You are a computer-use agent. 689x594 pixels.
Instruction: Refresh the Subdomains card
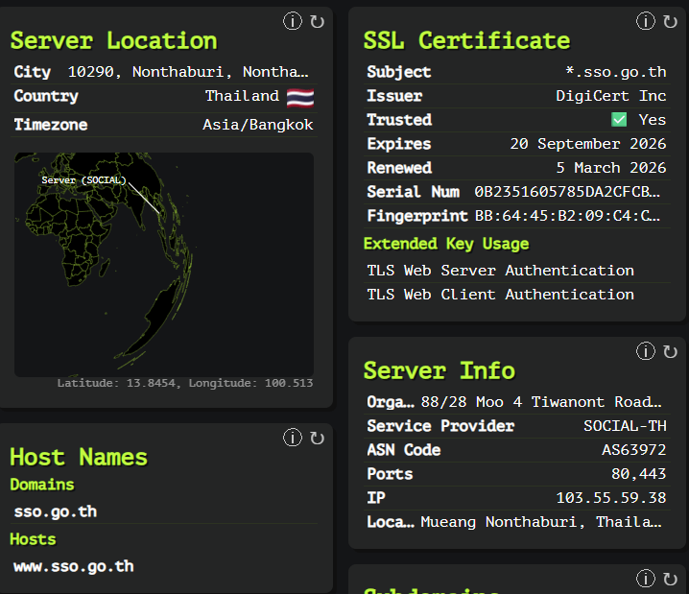[x=670, y=579]
